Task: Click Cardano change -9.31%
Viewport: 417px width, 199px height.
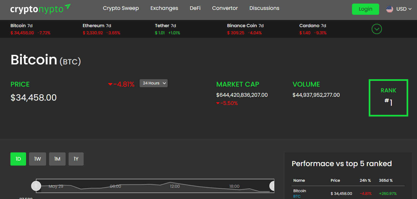Action: point(320,33)
